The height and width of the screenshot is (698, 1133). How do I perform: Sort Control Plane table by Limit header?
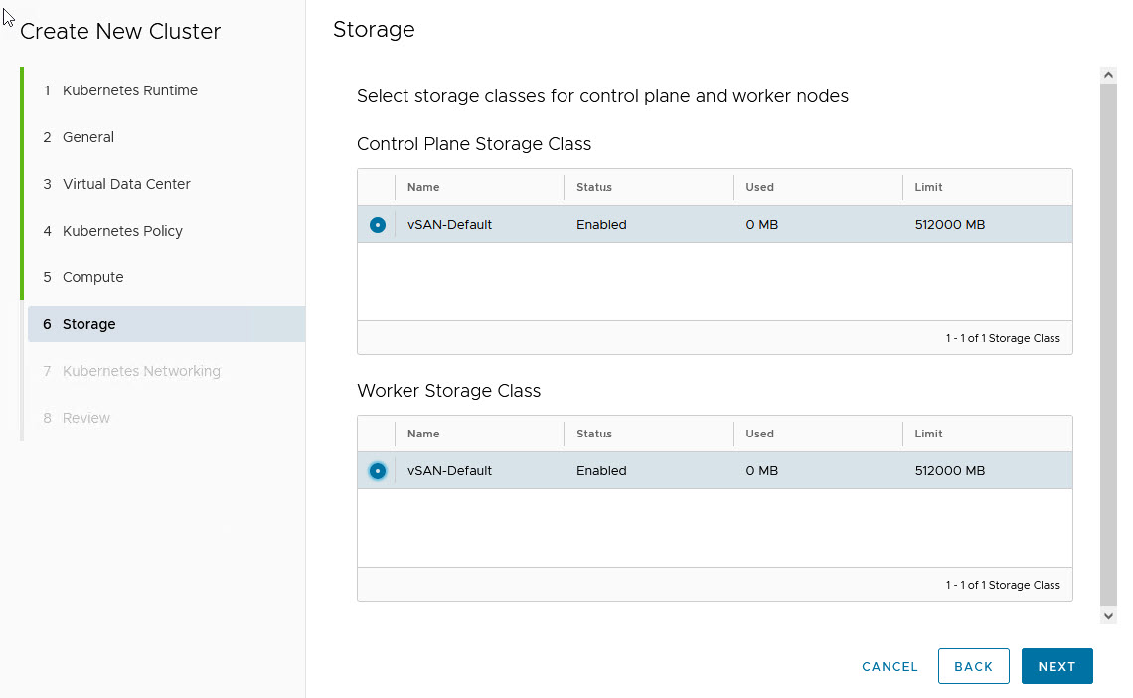tap(929, 187)
